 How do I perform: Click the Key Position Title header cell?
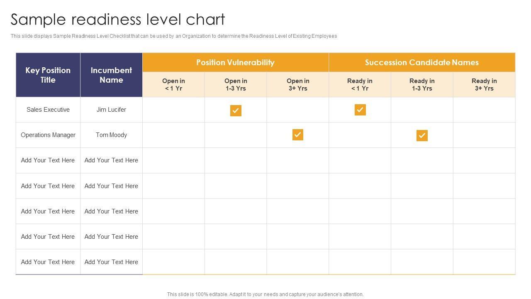pyautogui.click(x=48, y=75)
